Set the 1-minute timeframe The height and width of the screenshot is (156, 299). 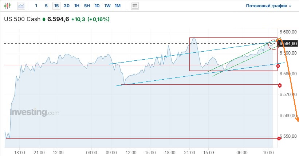36,6
